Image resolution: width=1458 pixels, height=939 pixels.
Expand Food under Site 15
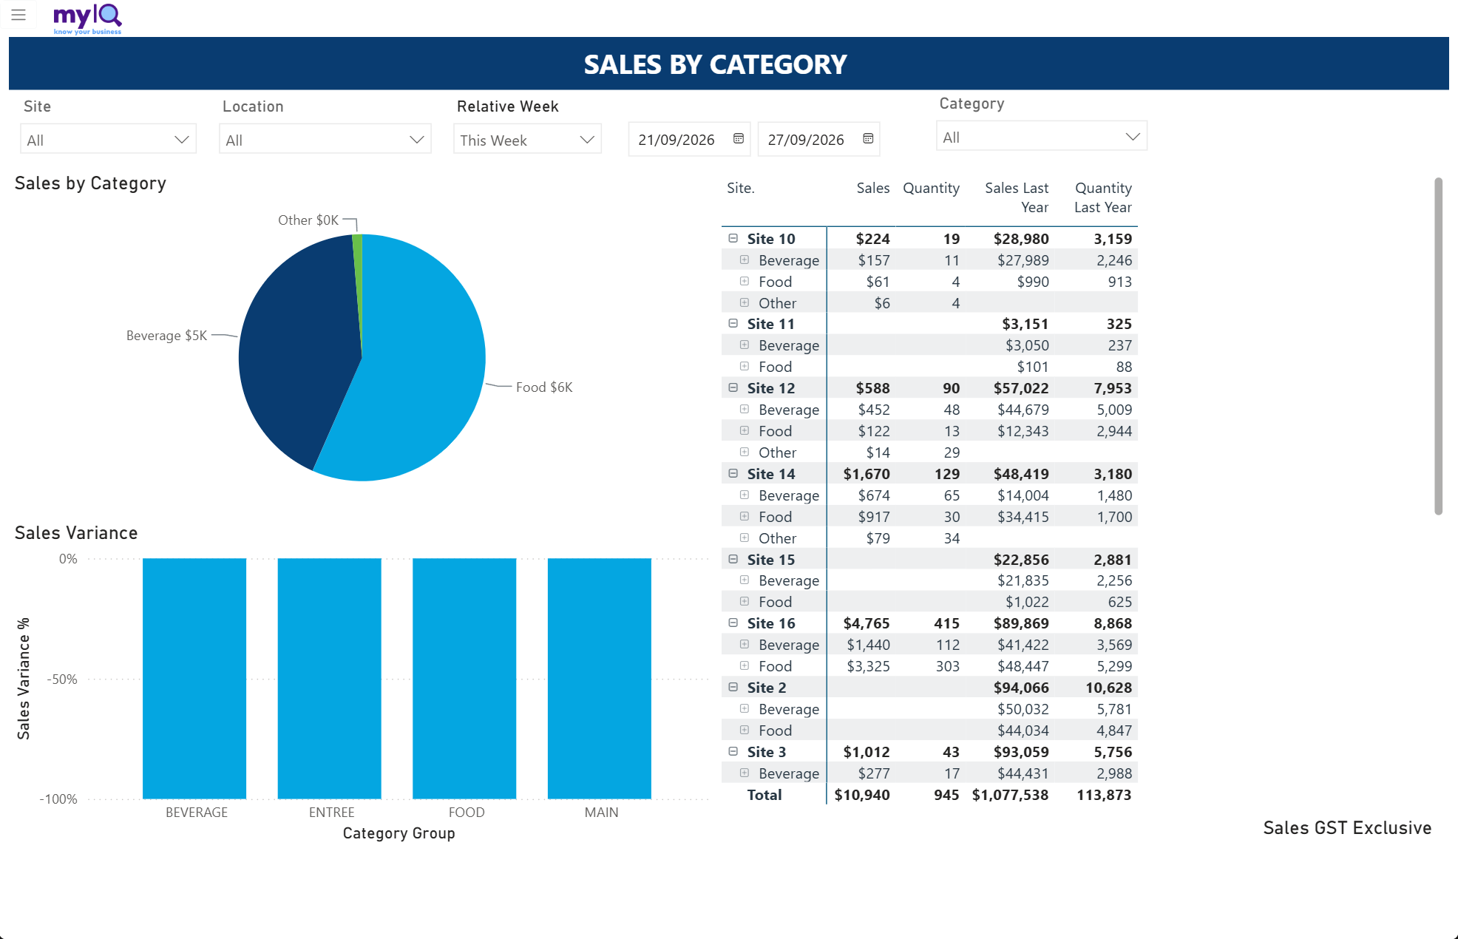pos(745,601)
